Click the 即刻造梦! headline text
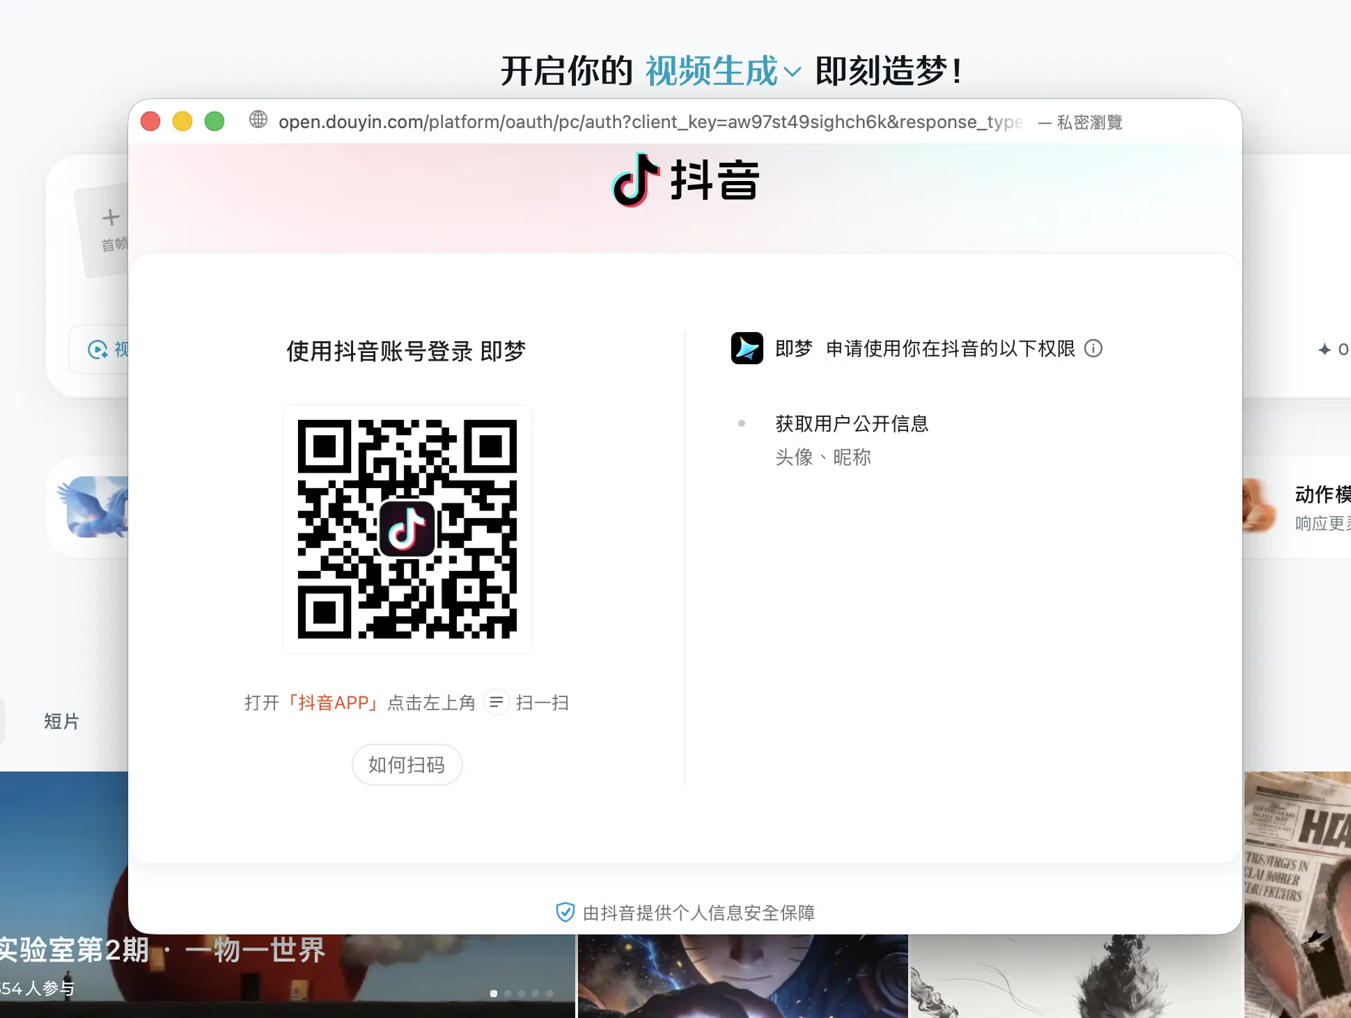This screenshot has width=1351, height=1018. (889, 71)
